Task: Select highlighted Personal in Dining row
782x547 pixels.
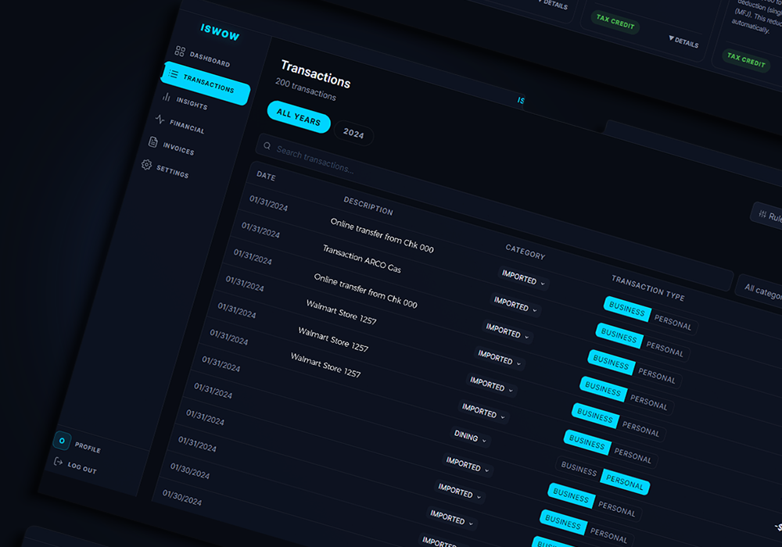Action: click(x=625, y=481)
